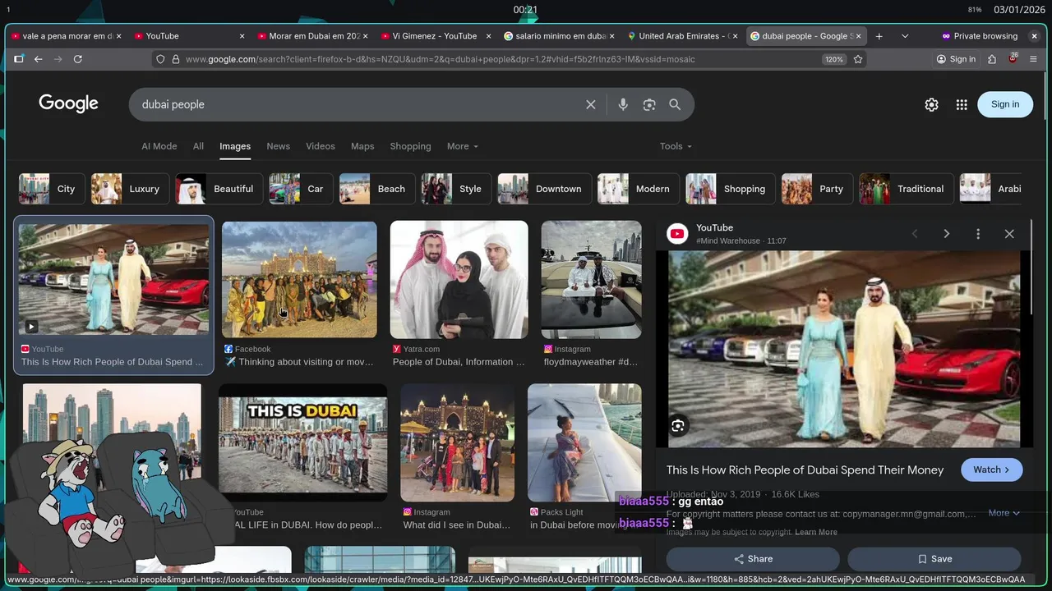Screen dimensions: 1052x591
Task: Close the 'Vi Gimenez - YouTube' tab
Action: point(489,36)
